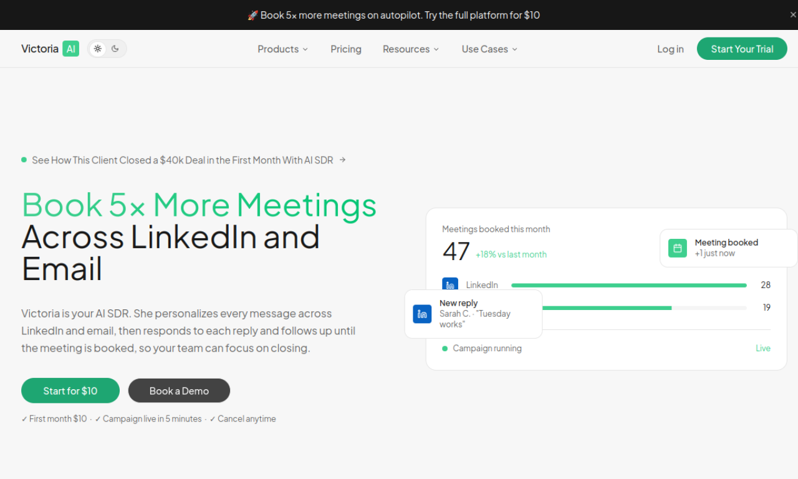Open the Products dropdown menu
798x479 pixels.
pyautogui.click(x=283, y=49)
